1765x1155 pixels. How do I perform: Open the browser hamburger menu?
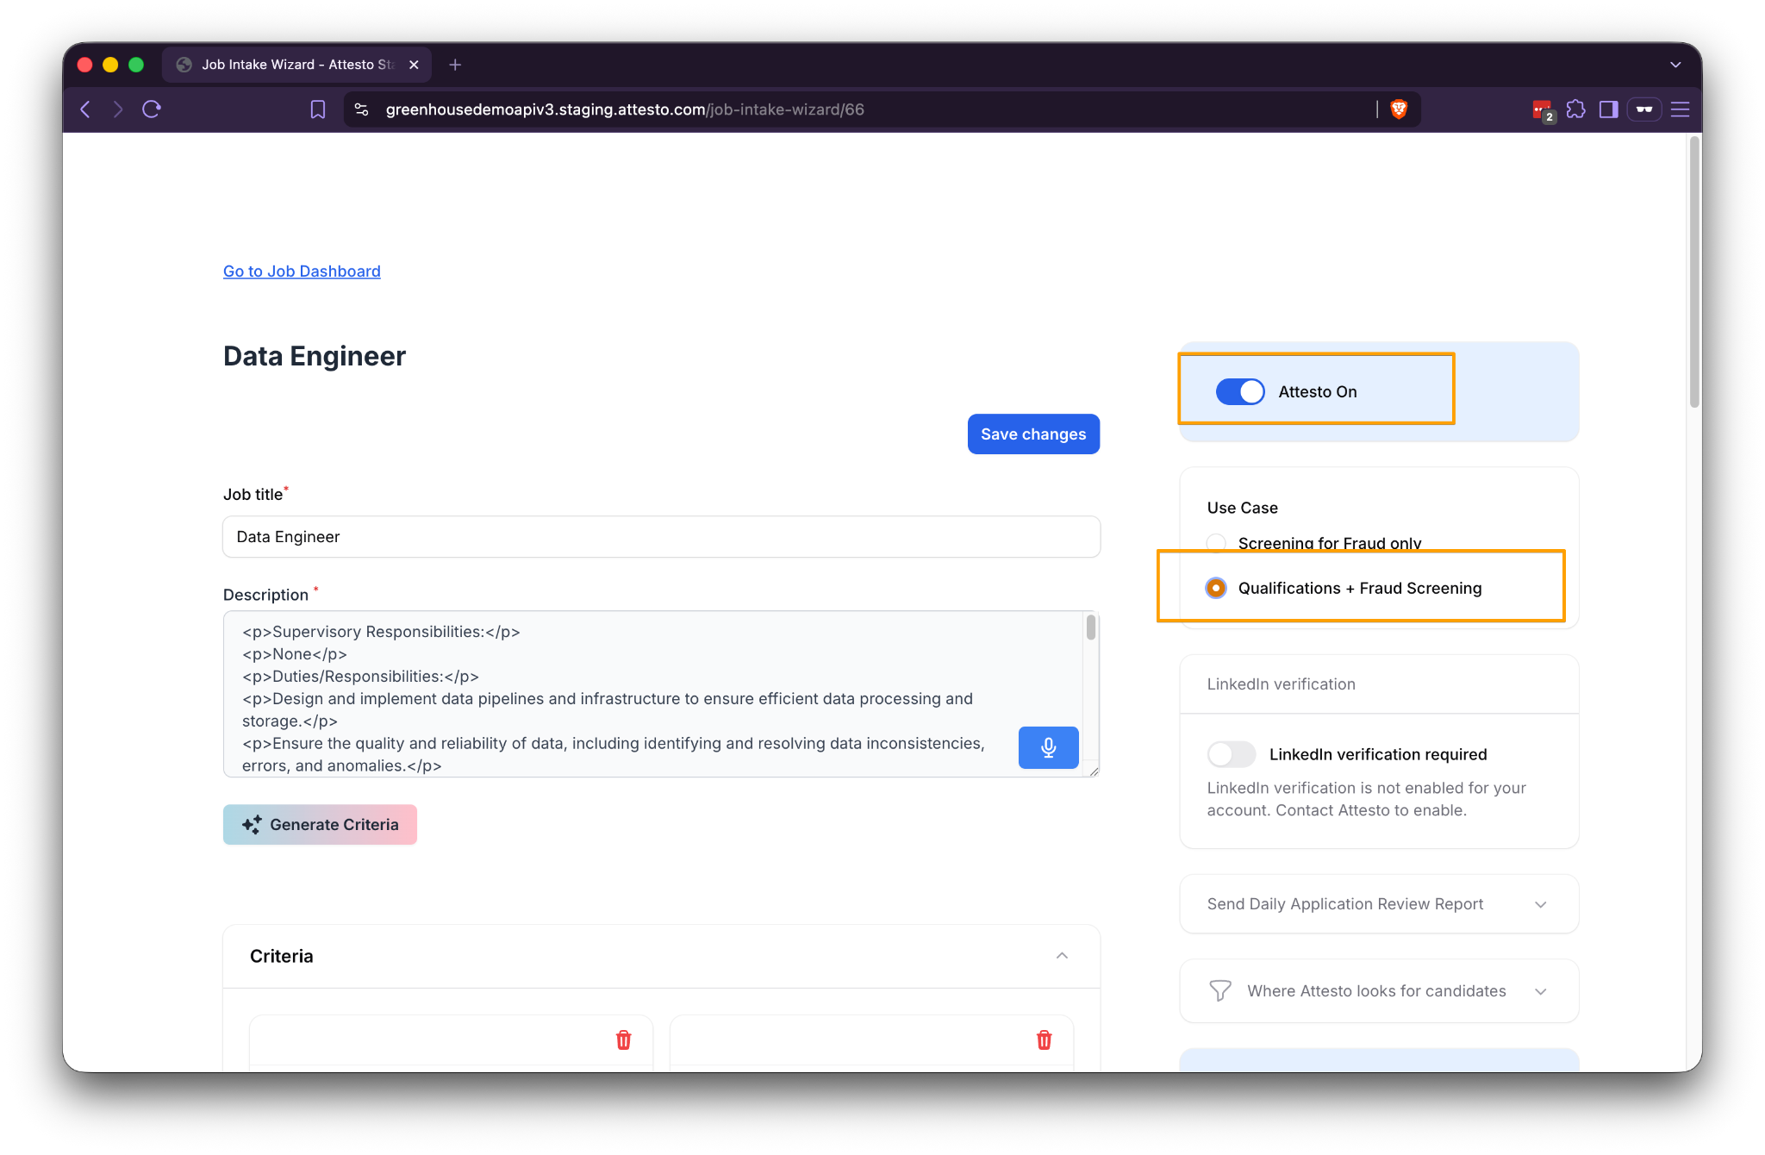click(x=1680, y=109)
